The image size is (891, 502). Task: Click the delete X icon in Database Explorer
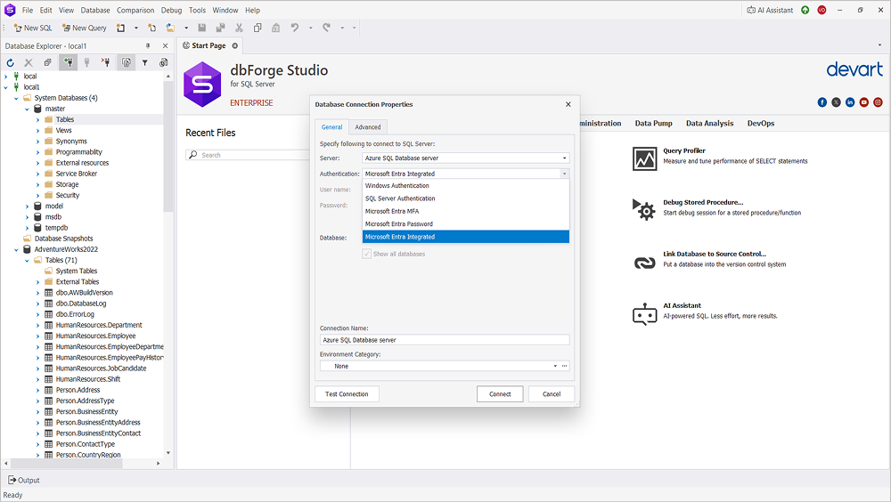click(x=29, y=62)
